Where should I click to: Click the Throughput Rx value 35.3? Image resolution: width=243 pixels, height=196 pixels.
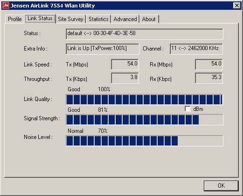click(x=209, y=78)
